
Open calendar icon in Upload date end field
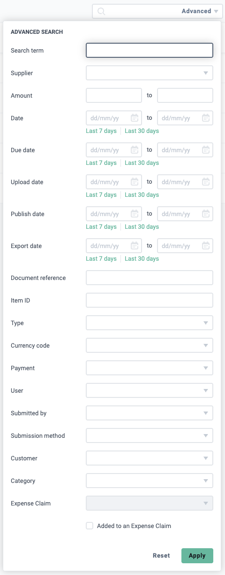coord(206,182)
